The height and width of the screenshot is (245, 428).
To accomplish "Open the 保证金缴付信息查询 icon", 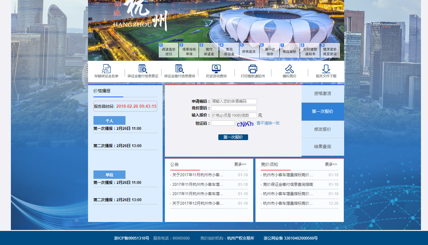I will pyautogui.click(x=179, y=69).
